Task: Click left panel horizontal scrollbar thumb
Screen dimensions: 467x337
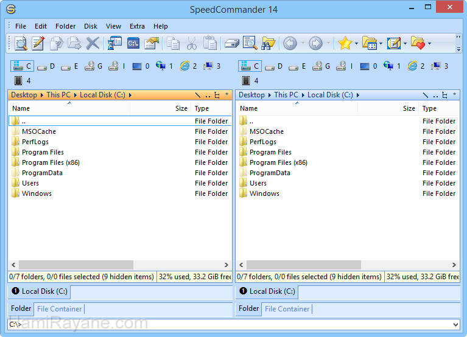Action: (x=76, y=265)
